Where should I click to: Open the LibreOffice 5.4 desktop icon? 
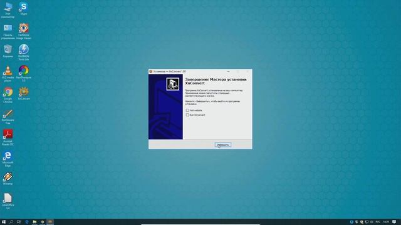pyautogui.click(x=8, y=201)
